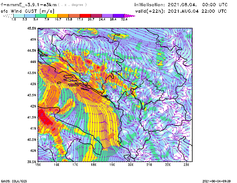This screenshot has height=183, width=237.
Task: Click the green legend color box
Action: click(x=41, y=16)
